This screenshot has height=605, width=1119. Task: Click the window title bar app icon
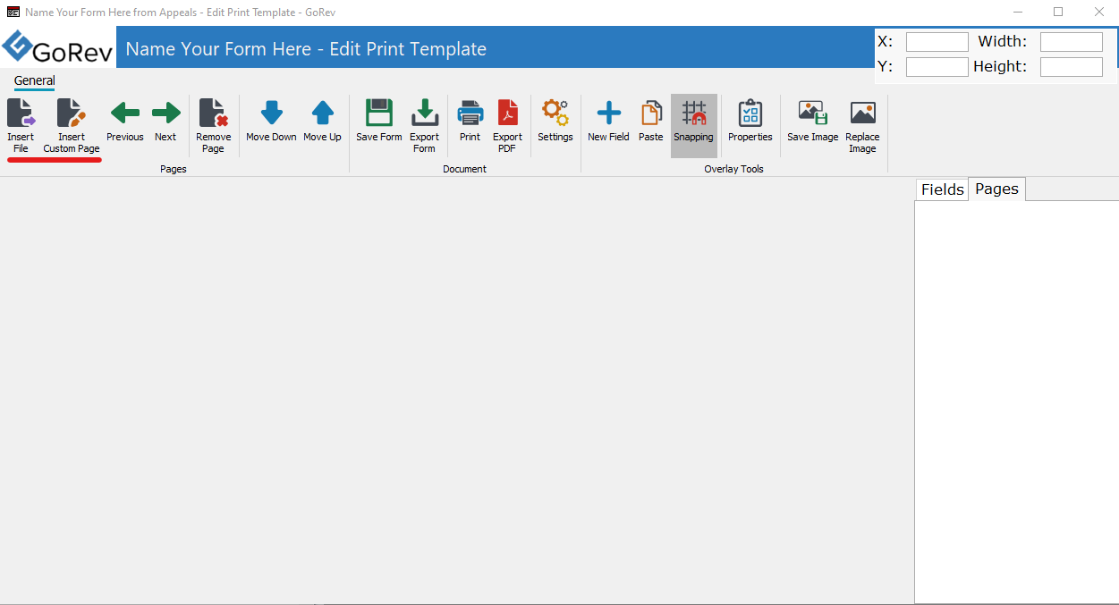[x=13, y=12]
